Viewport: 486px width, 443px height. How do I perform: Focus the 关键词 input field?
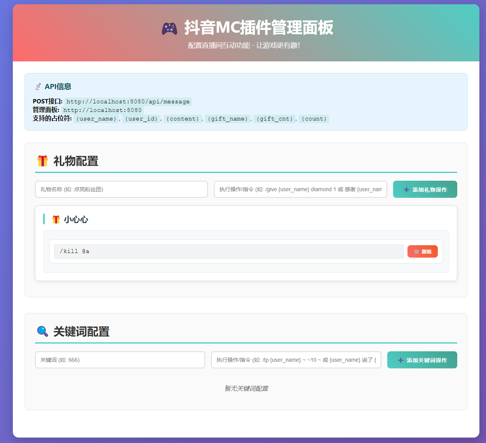[120, 360]
